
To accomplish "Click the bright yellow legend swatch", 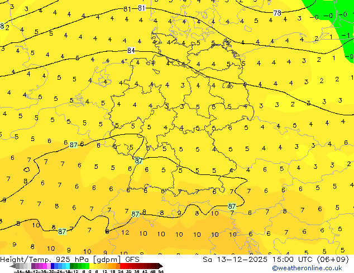I will tap(91, 266).
